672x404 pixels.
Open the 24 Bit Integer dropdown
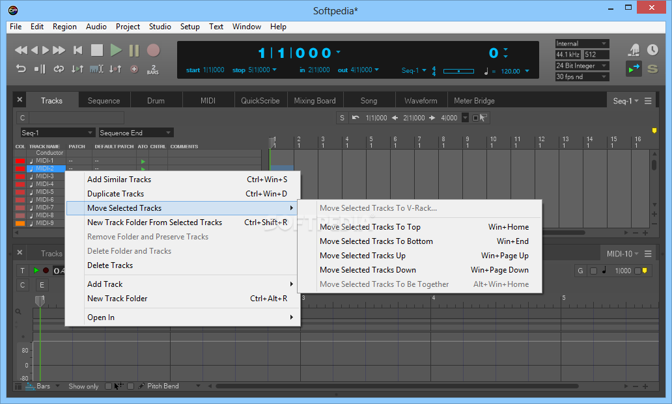coord(582,66)
